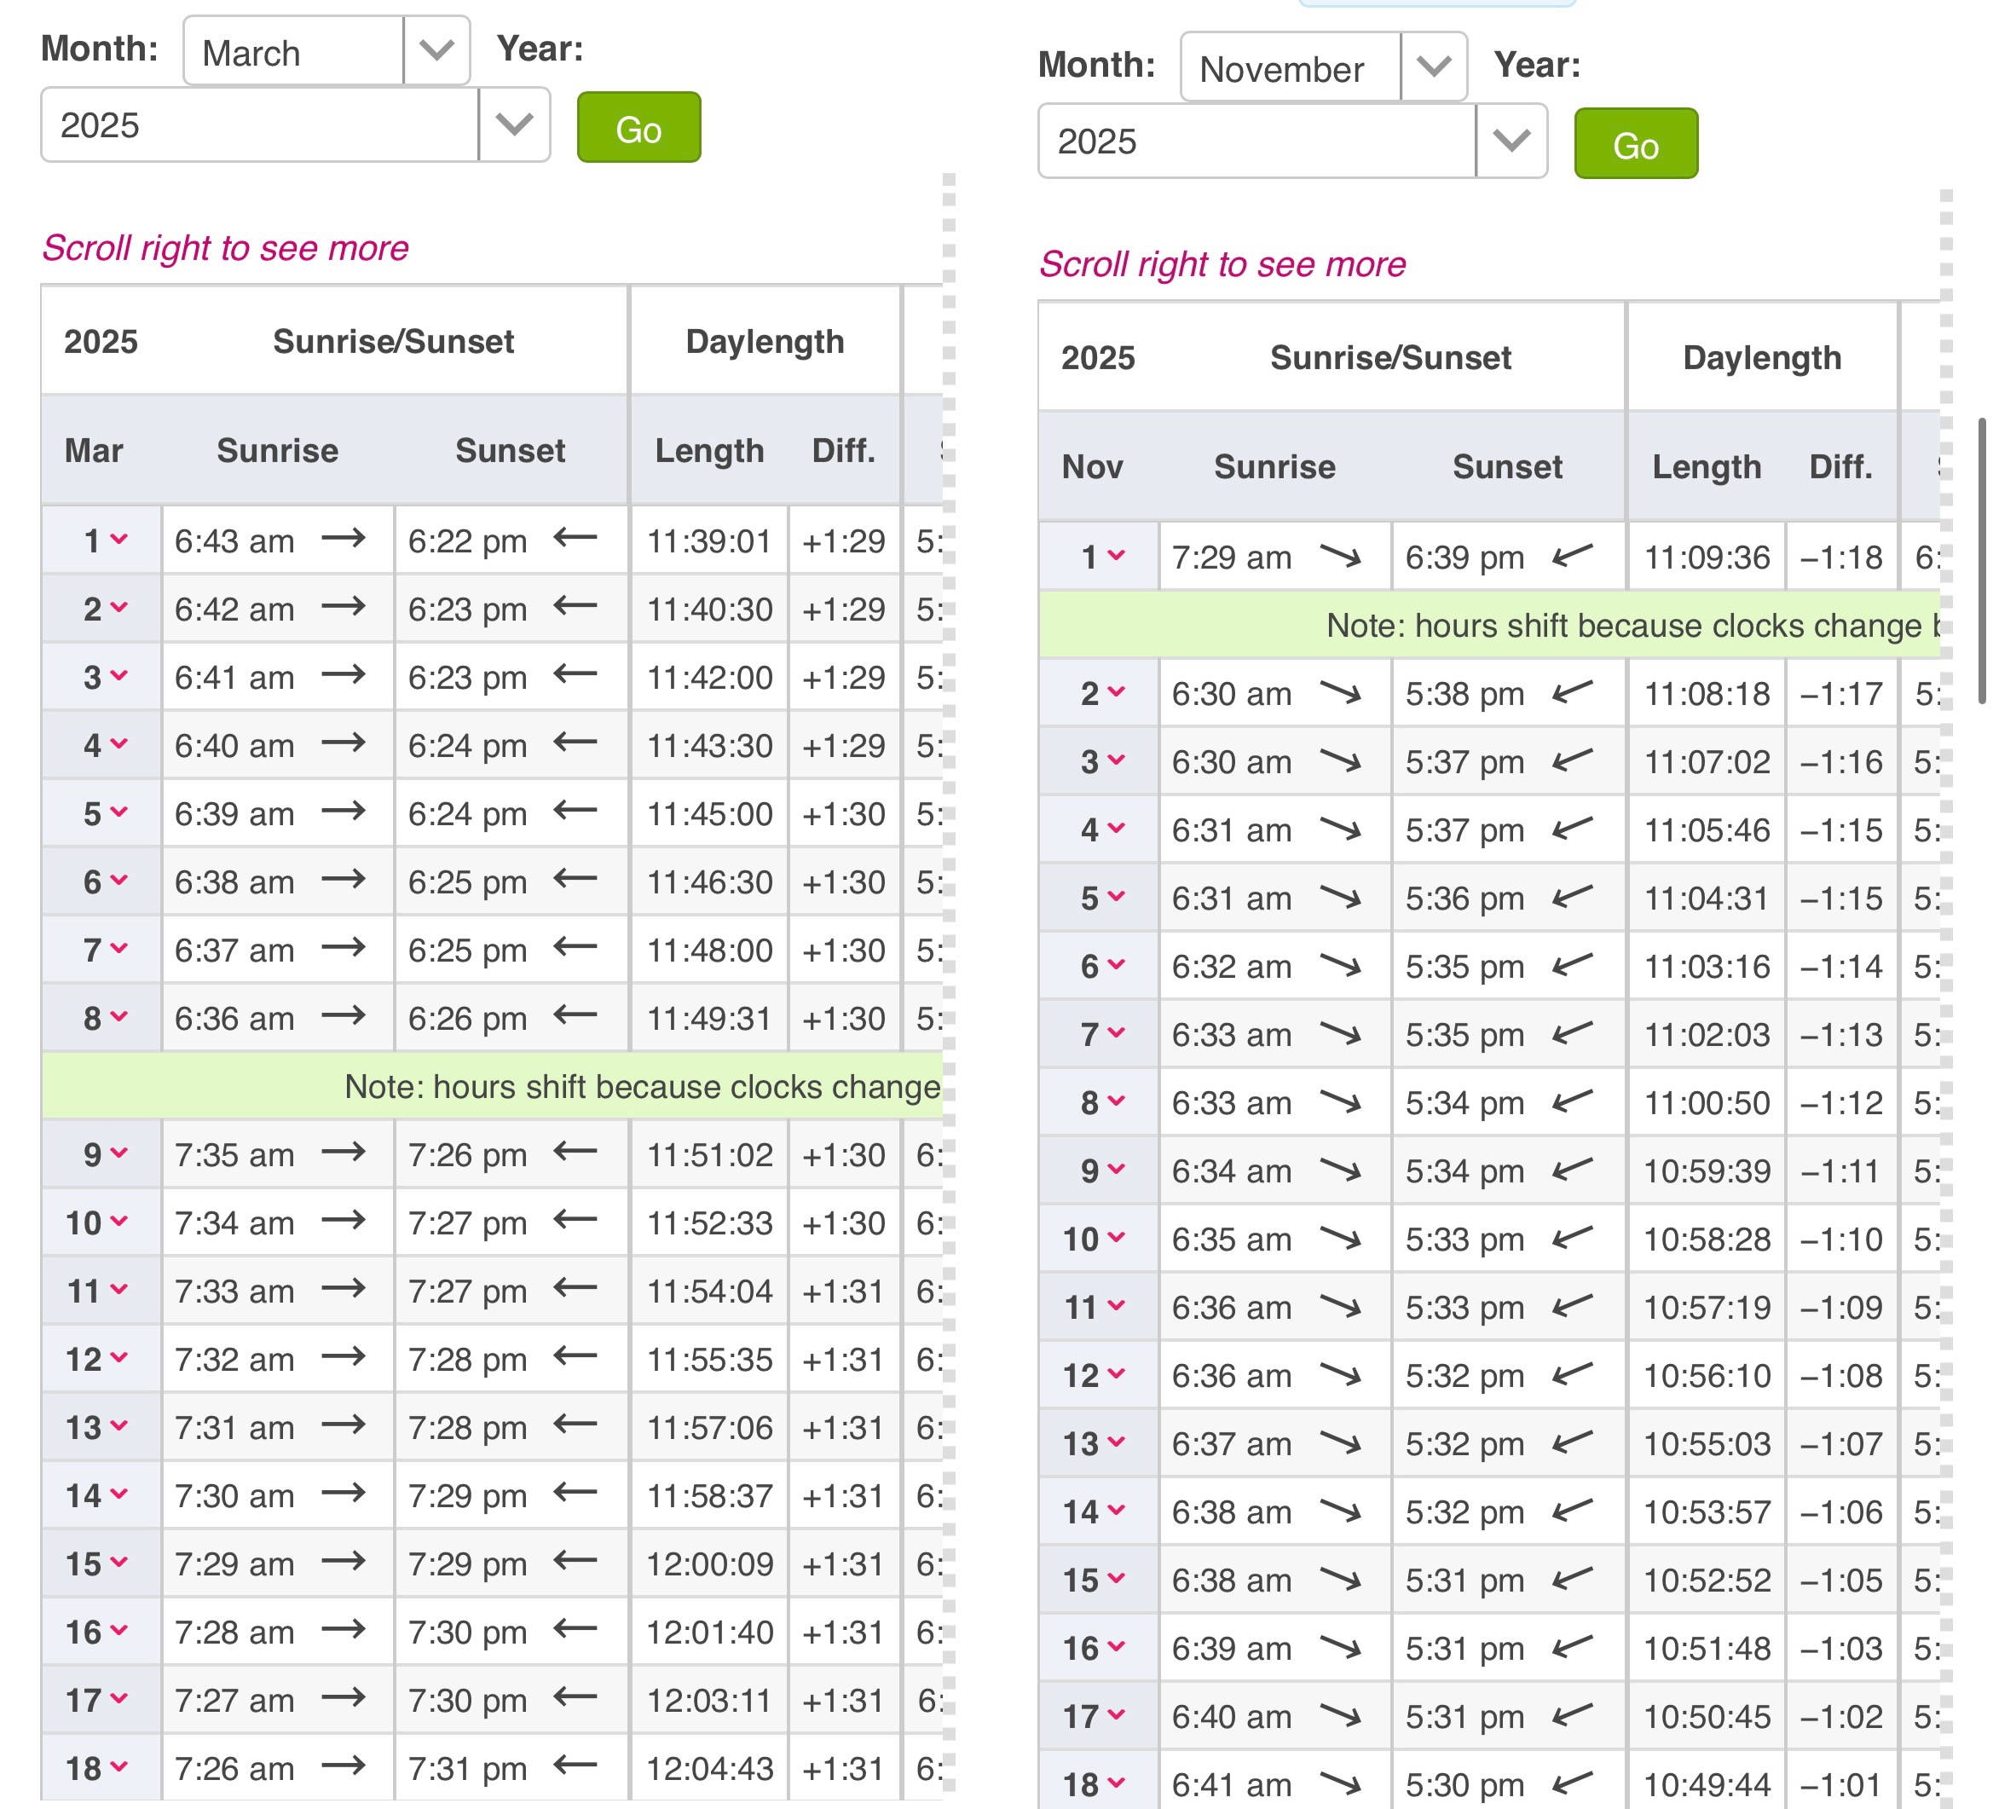
Task: Click November Sunrise column header
Action: pyautogui.click(x=1274, y=466)
